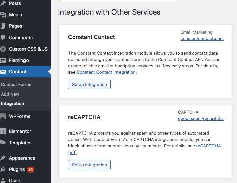Viewport: 237px width, 183px height.
Task: Click the WPForms icon
Action: [x=3, y=116]
